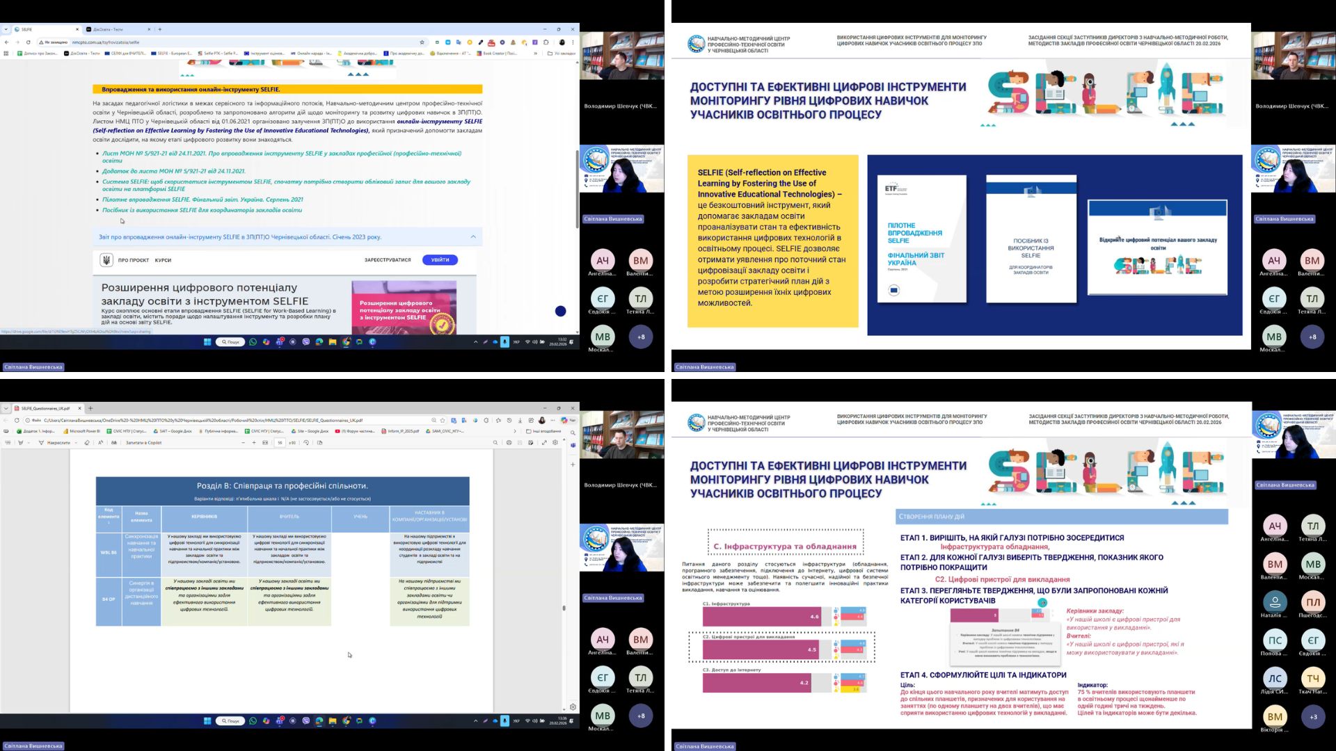Screen dimensions: 1336x751
Task: Select the eraser tool in the PDF toolbar
Action: point(87,442)
